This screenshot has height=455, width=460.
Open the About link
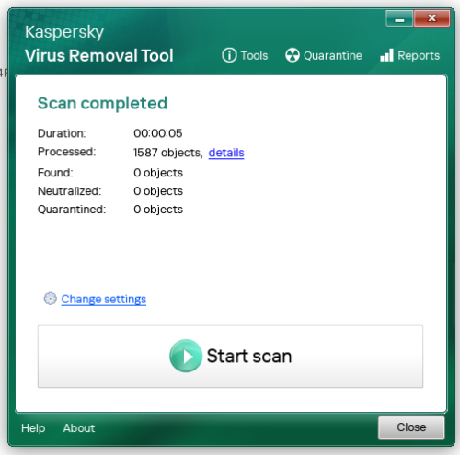pos(79,428)
